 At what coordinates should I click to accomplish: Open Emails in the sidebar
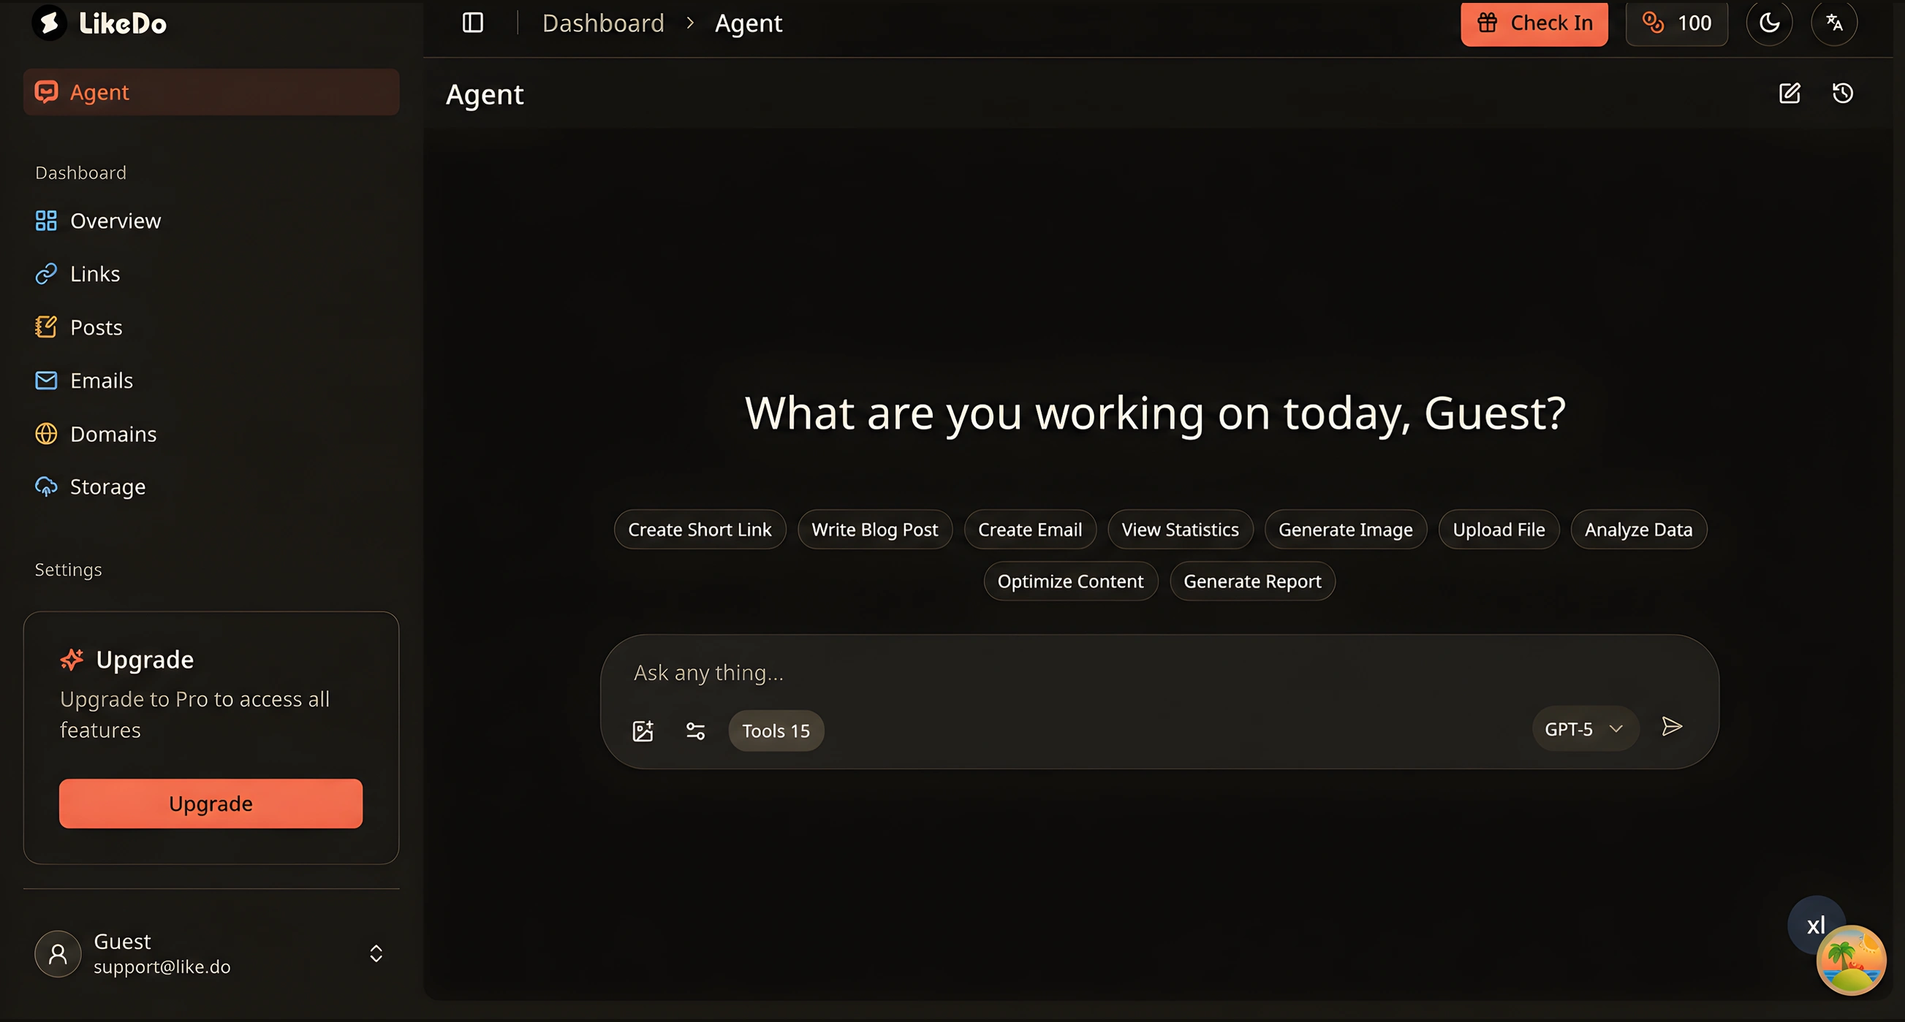[211, 381]
